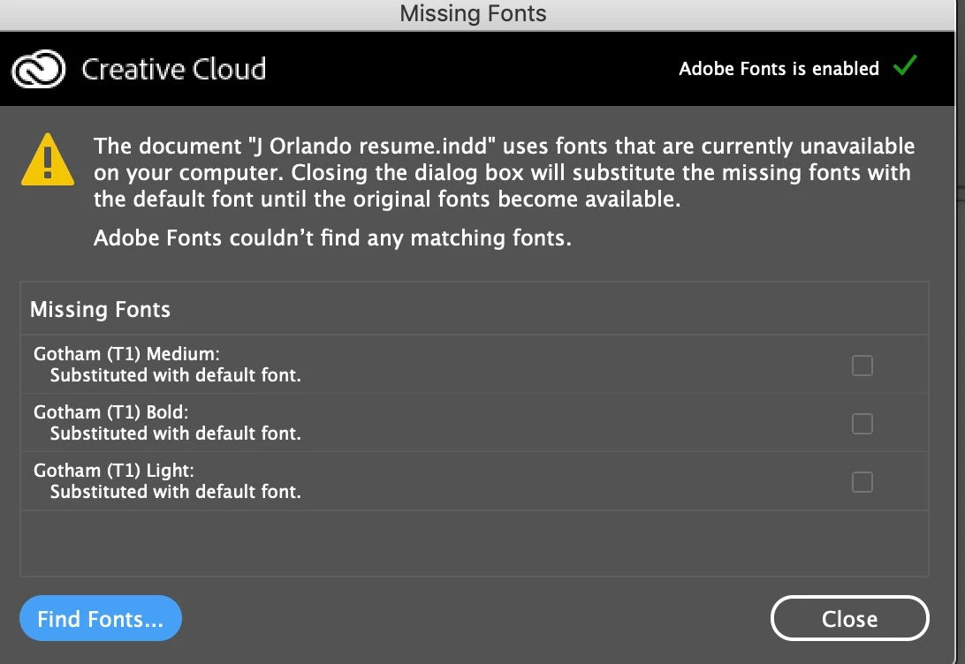Viewport: 965px width, 664px height.
Task: Open the Find Fonts dialog
Action: click(x=101, y=618)
